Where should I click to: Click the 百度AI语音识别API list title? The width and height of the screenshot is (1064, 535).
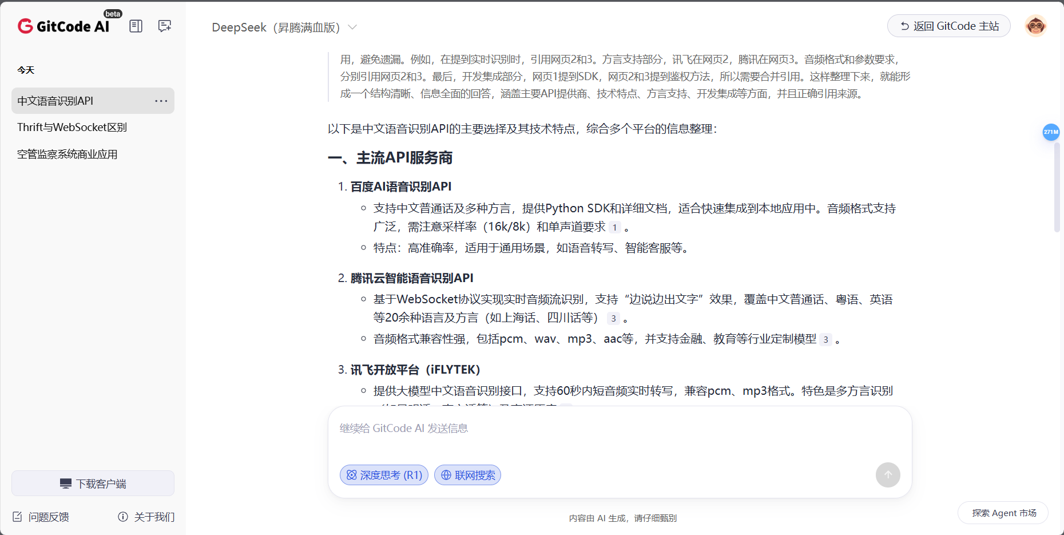coord(401,187)
